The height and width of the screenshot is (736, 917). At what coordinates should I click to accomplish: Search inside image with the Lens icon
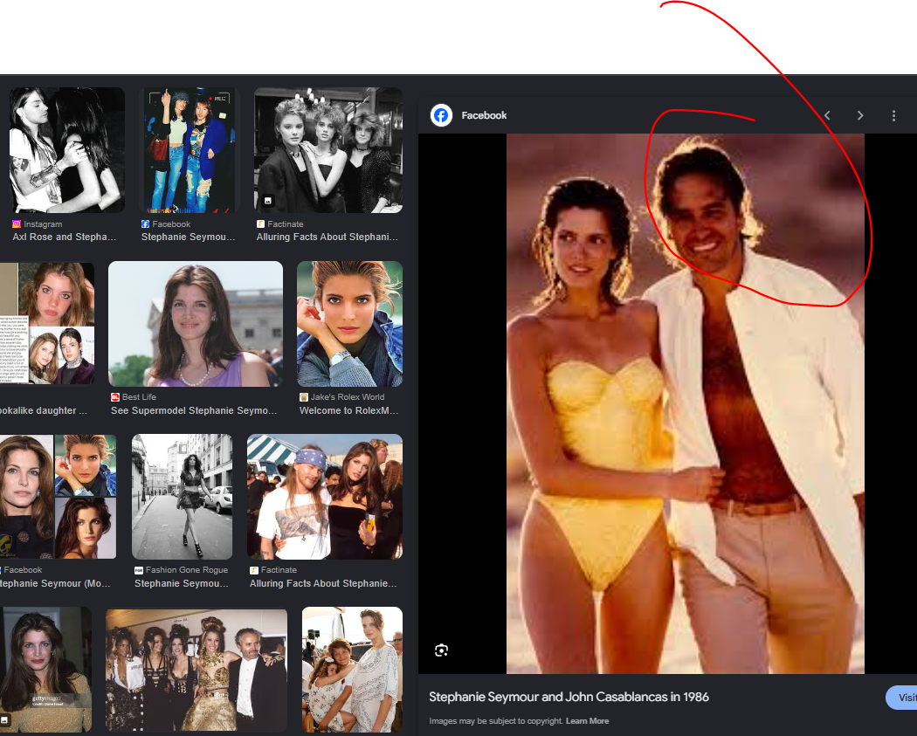pyautogui.click(x=442, y=650)
